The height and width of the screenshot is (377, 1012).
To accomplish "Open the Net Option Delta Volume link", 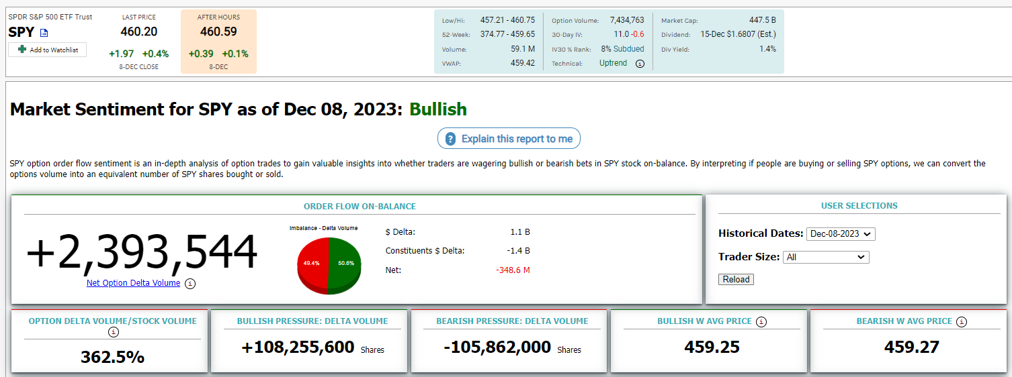I will [x=133, y=283].
